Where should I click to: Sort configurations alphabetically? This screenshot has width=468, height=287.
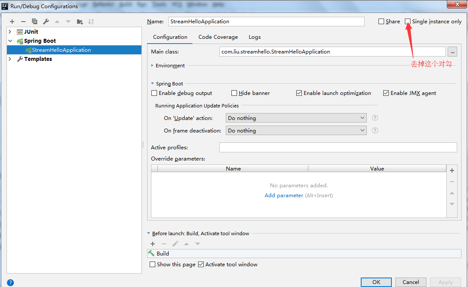91,22
